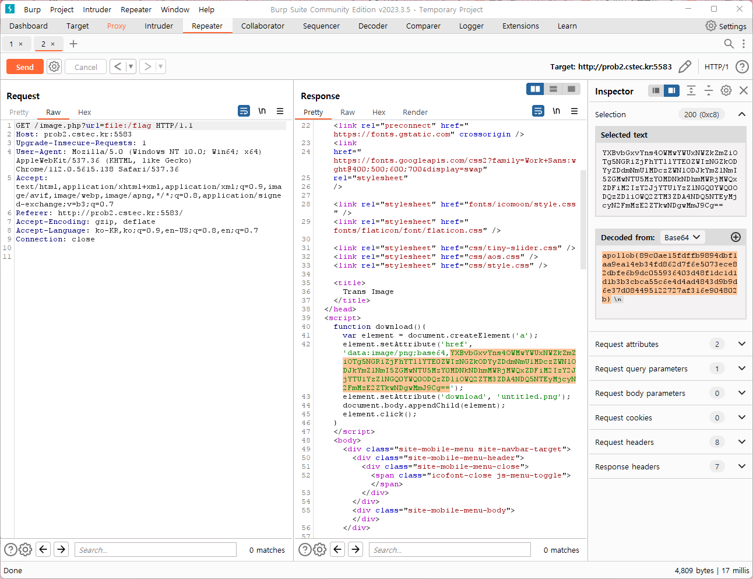Open request search help icon
Viewport: 753px width, 579px height.
(x=10, y=549)
